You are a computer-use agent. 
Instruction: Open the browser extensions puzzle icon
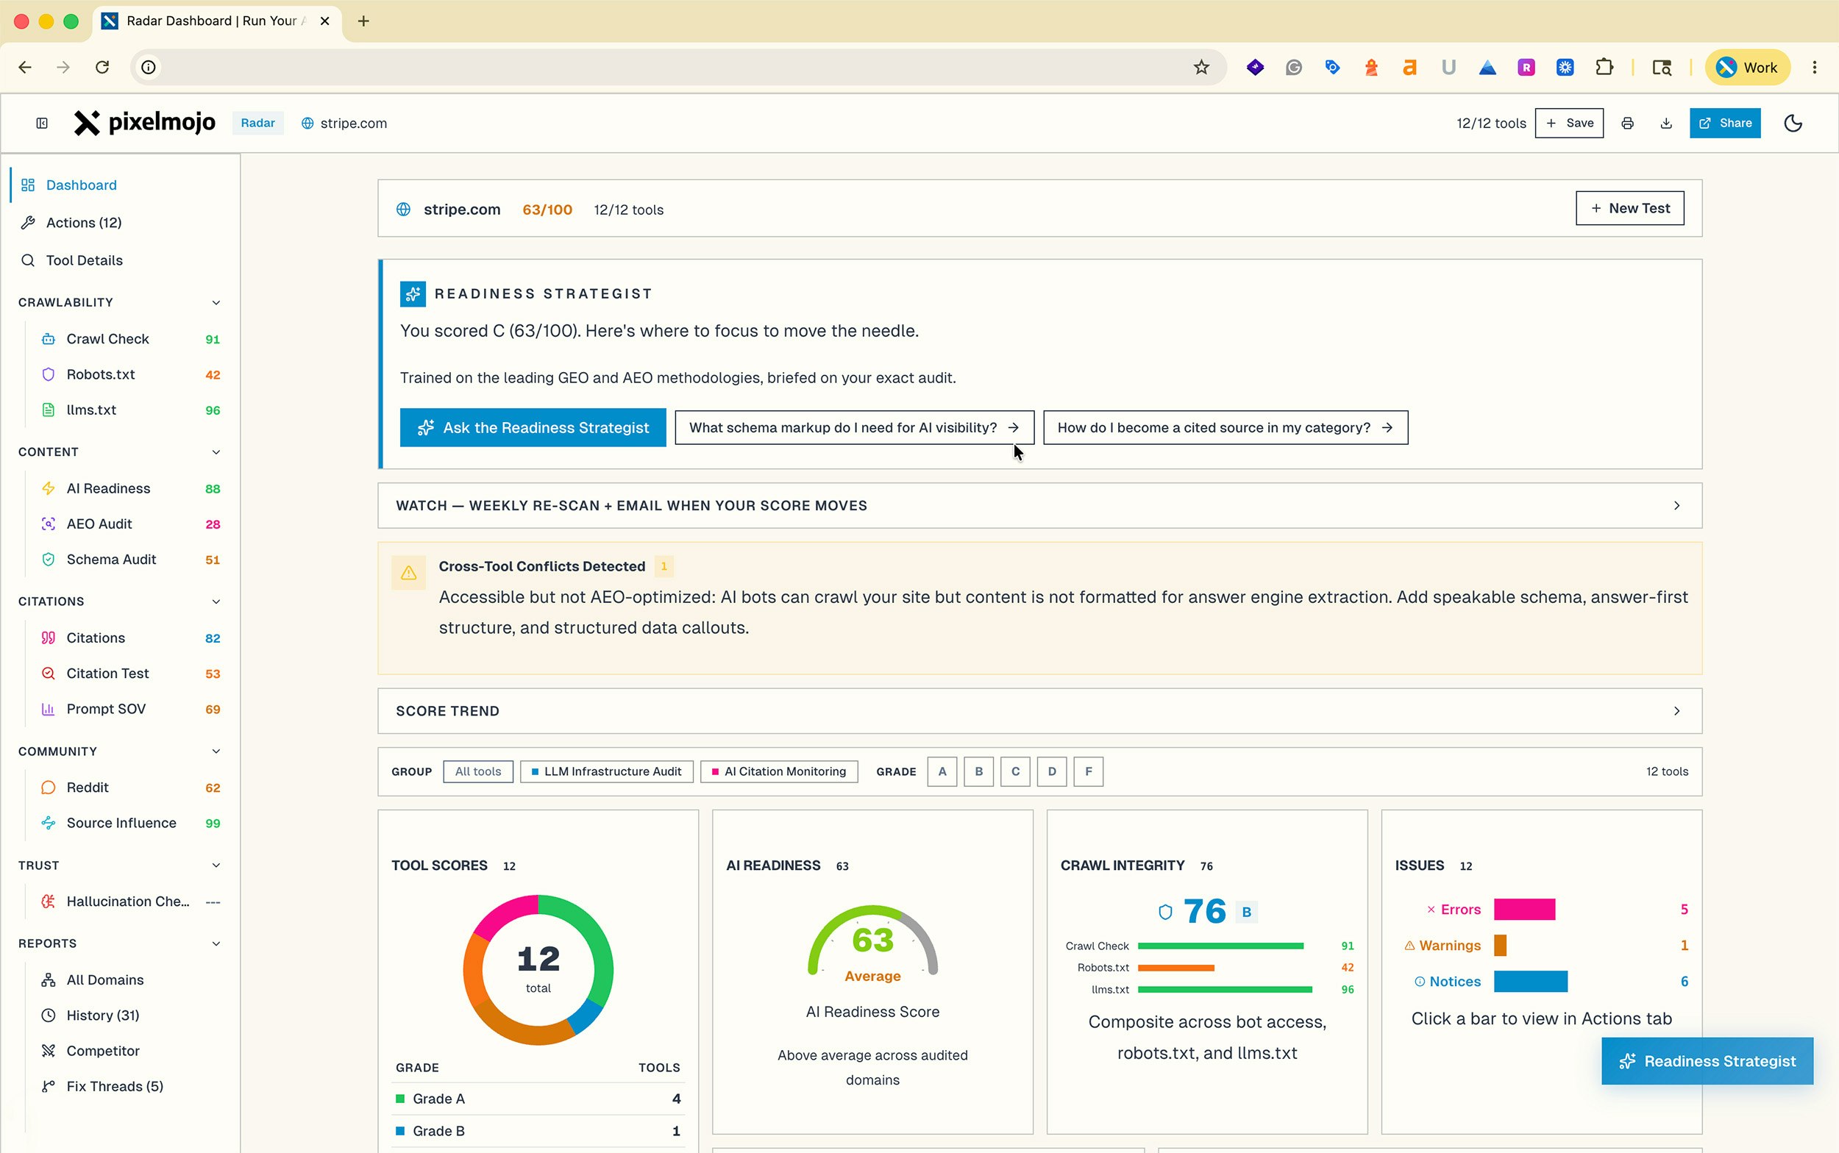pos(1604,67)
